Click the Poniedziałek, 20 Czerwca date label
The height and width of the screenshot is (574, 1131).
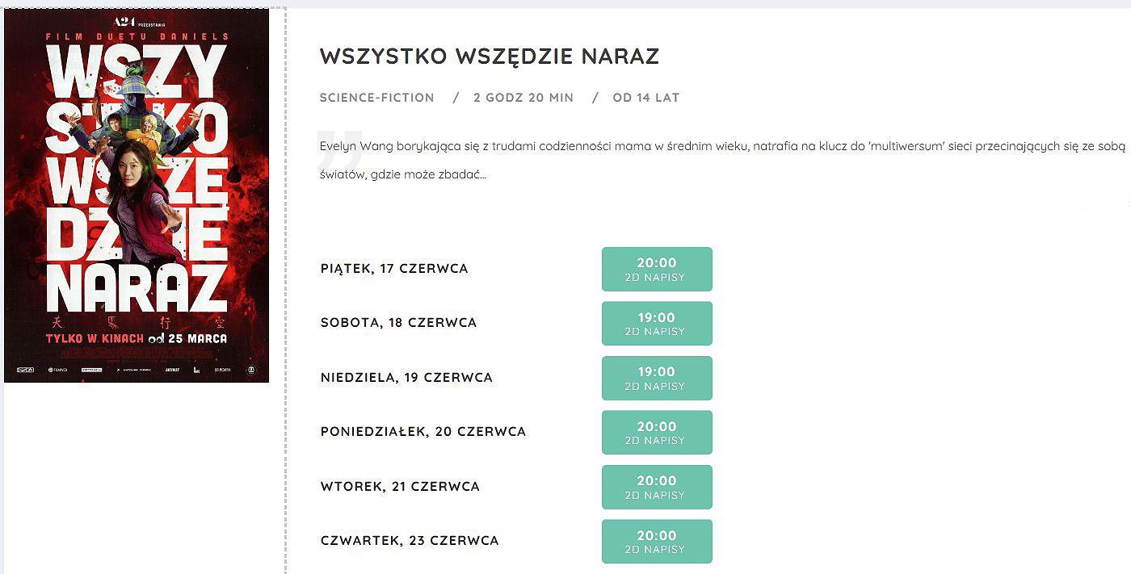pyautogui.click(x=423, y=432)
